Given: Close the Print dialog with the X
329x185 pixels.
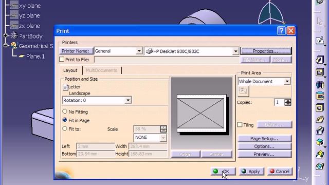Looking at the screenshot, I should (291, 31).
